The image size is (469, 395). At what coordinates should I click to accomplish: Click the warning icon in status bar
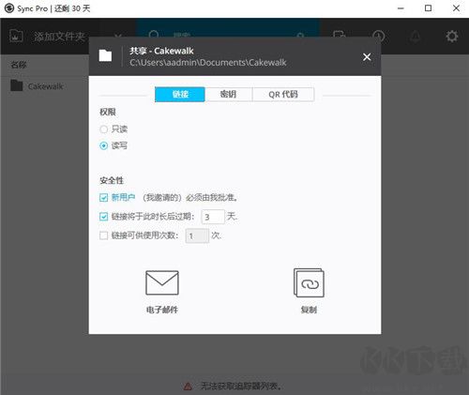pyautogui.click(x=188, y=387)
